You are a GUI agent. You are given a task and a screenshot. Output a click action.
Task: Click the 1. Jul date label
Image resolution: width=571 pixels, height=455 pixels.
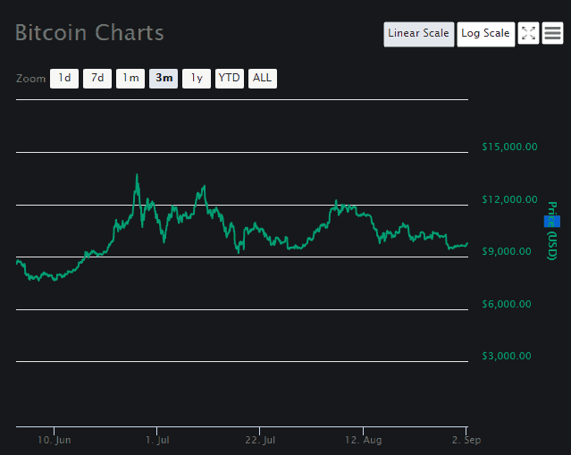157,440
